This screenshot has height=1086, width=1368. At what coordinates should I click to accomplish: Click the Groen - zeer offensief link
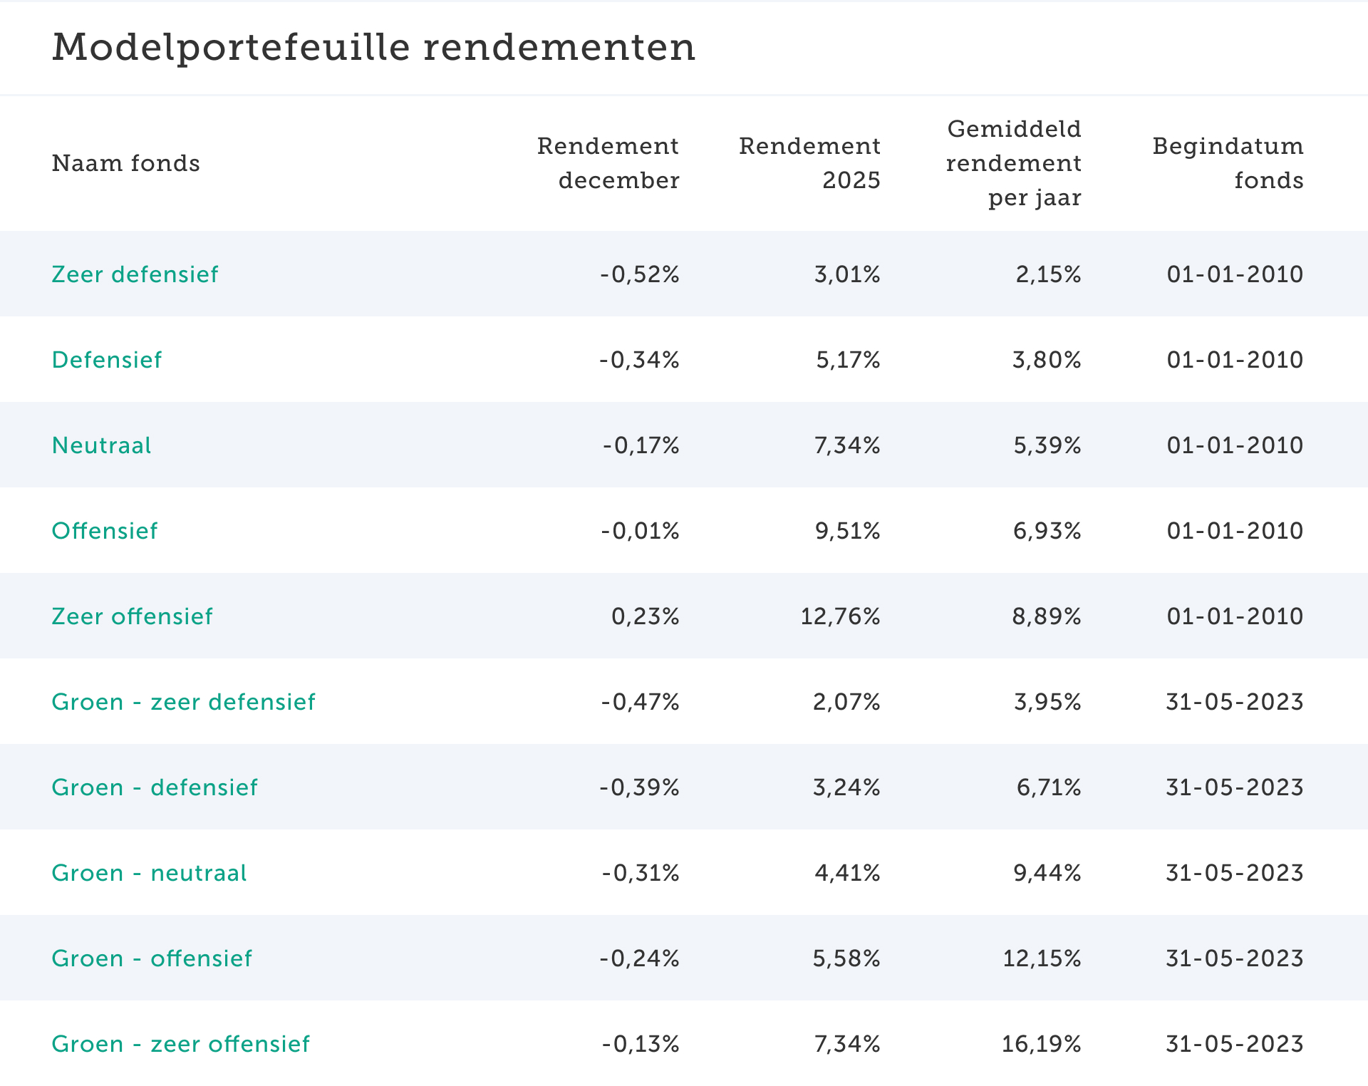pyautogui.click(x=180, y=1044)
